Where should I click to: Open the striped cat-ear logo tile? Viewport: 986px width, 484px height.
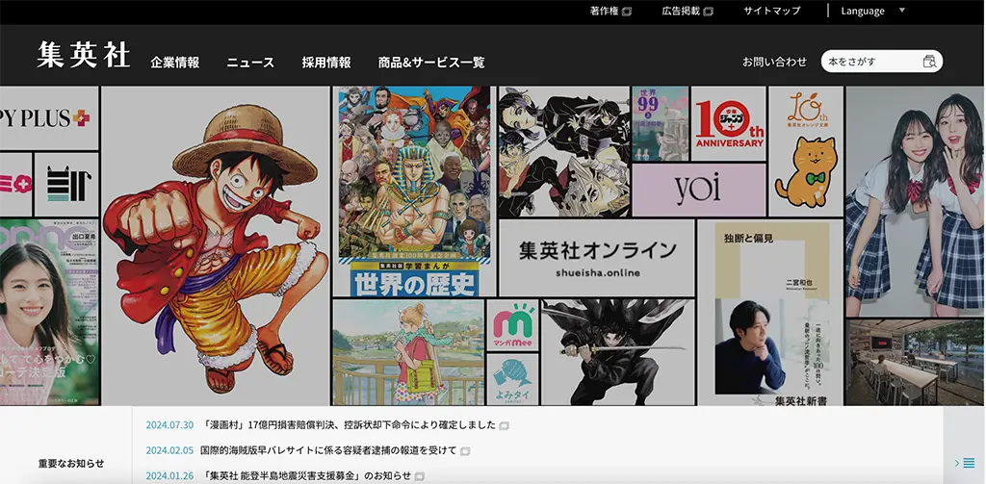66,184
